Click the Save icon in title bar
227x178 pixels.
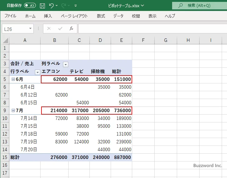click(42, 6)
